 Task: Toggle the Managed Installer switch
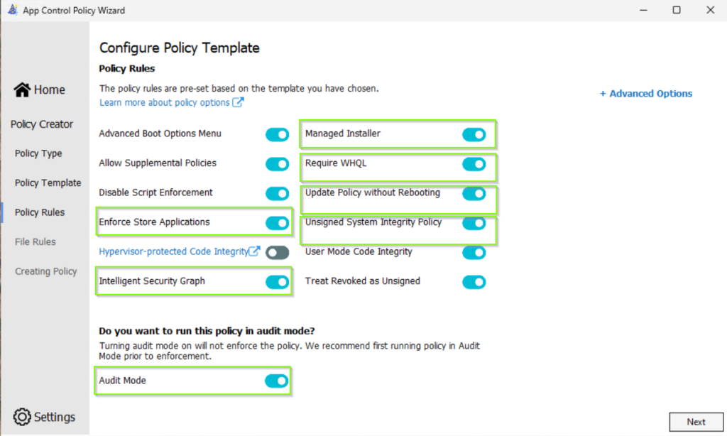(474, 134)
